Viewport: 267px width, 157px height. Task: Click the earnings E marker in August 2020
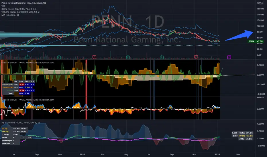28,57
